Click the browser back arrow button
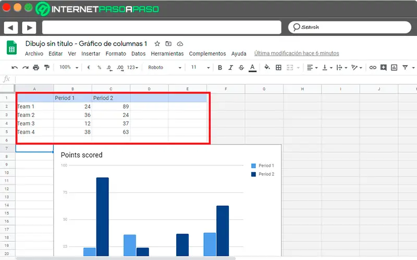This screenshot has height=260, width=417. tap(11, 28)
